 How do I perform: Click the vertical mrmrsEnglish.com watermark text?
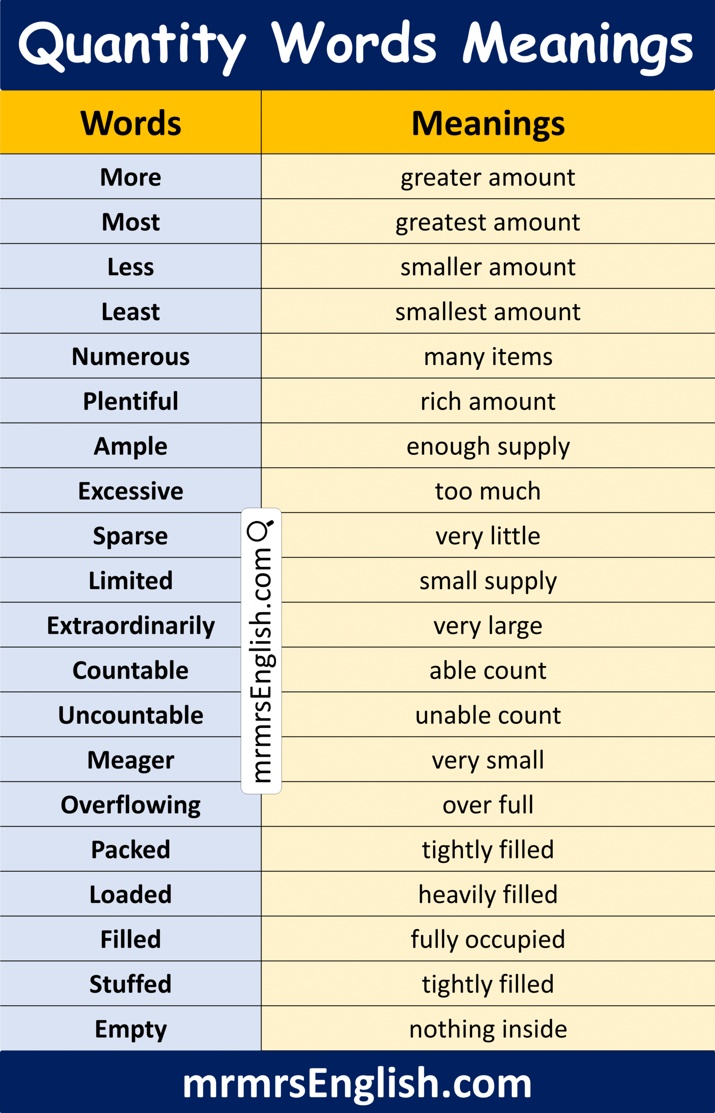click(261, 666)
